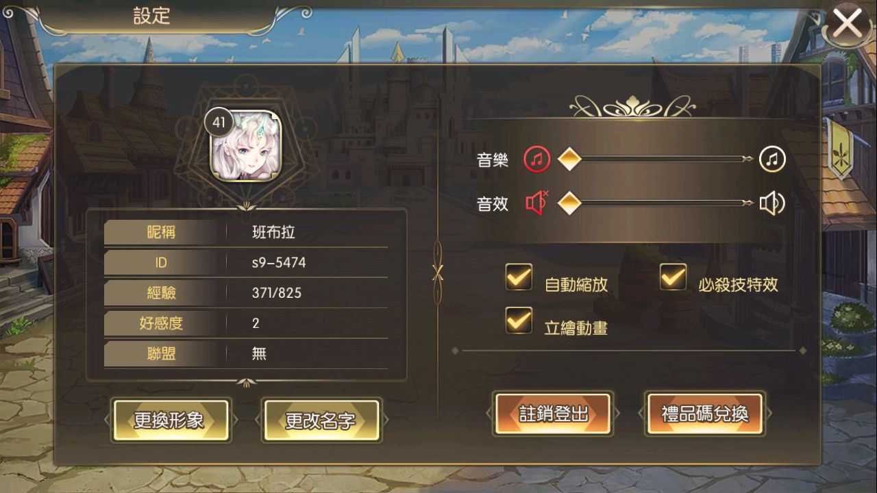
Task: Click the 音樂 slider diamond handle
Action: click(569, 160)
